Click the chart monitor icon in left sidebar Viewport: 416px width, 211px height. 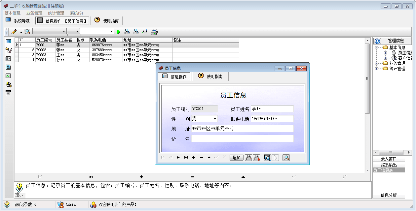[x=9, y=76]
